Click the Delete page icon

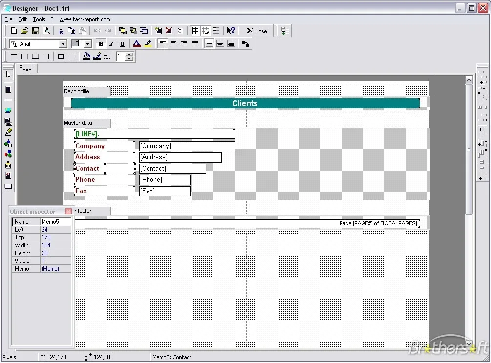(x=169, y=31)
